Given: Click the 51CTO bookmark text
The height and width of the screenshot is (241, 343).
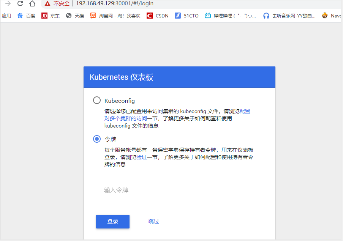Looking at the screenshot, I should click(x=191, y=16).
